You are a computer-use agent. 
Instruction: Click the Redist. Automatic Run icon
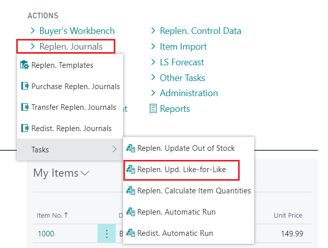(130, 233)
